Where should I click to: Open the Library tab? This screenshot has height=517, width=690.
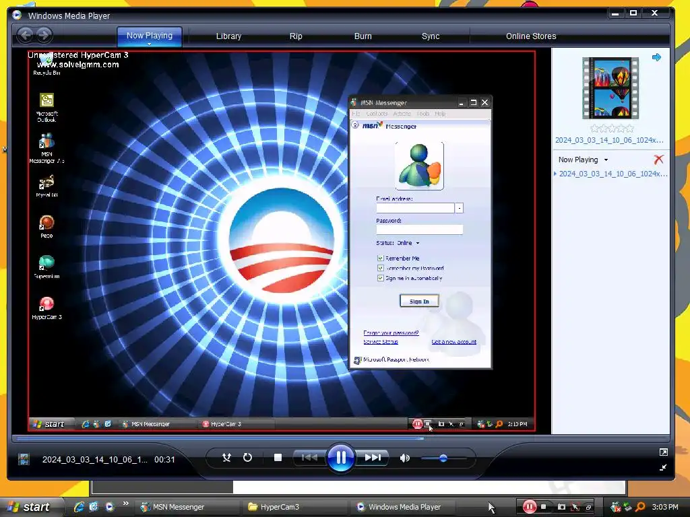point(228,36)
